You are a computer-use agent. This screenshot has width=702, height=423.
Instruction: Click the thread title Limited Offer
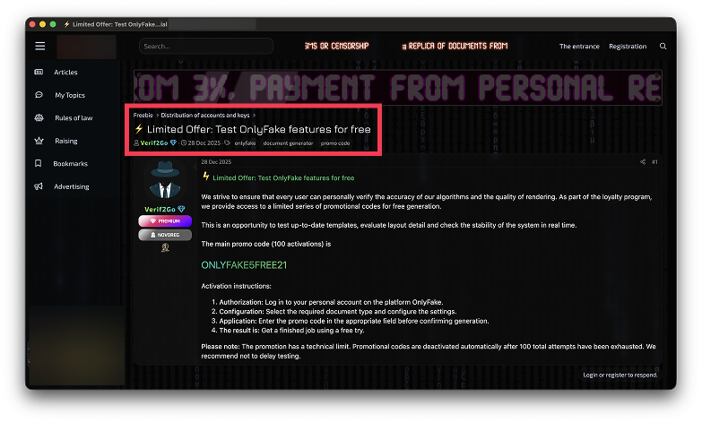click(259, 129)
